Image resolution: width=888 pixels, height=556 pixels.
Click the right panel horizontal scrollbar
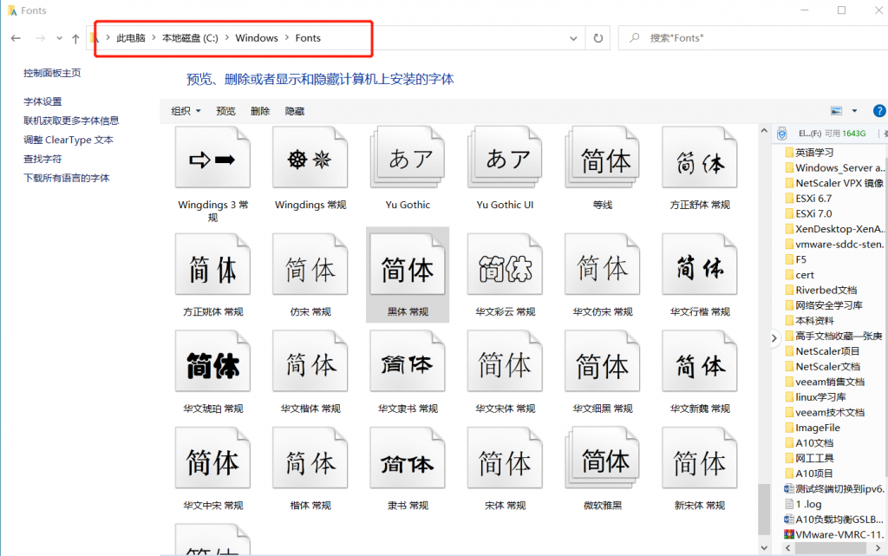click(x=831, y=548)
